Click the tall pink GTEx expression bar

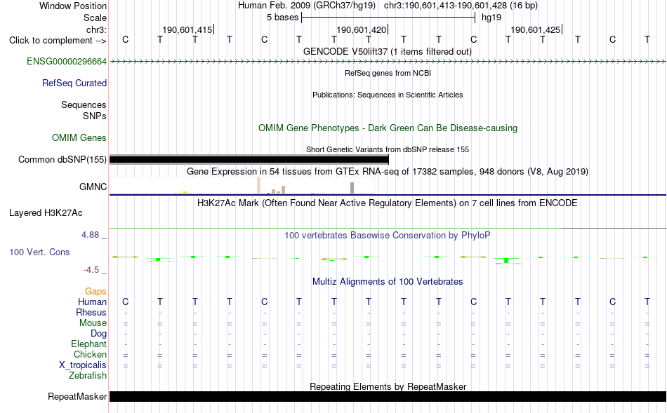coord(258,186)
